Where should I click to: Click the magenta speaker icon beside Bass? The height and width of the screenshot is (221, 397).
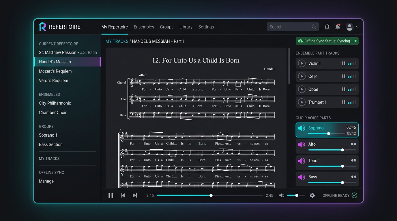click(x=302, y=177)
